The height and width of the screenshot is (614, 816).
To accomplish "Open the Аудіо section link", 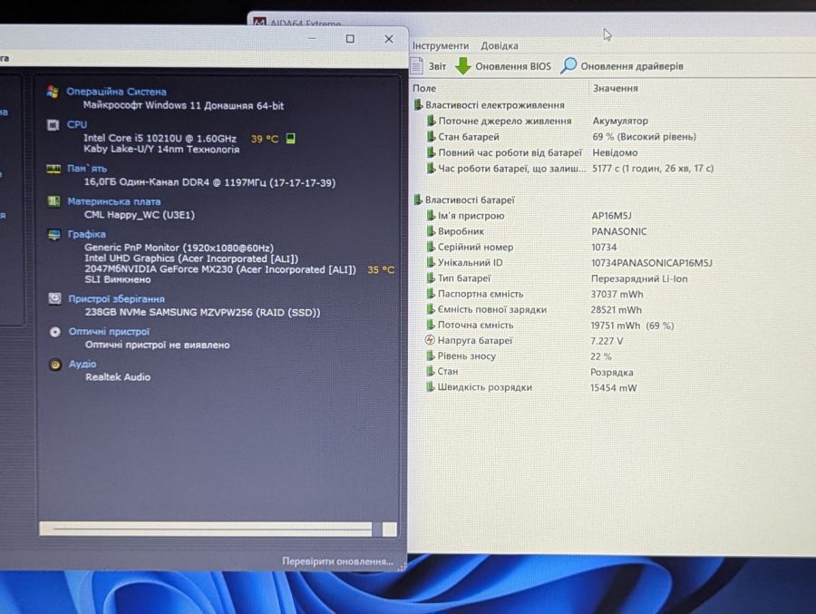I will pyautogui.click(x=83, y=364).
